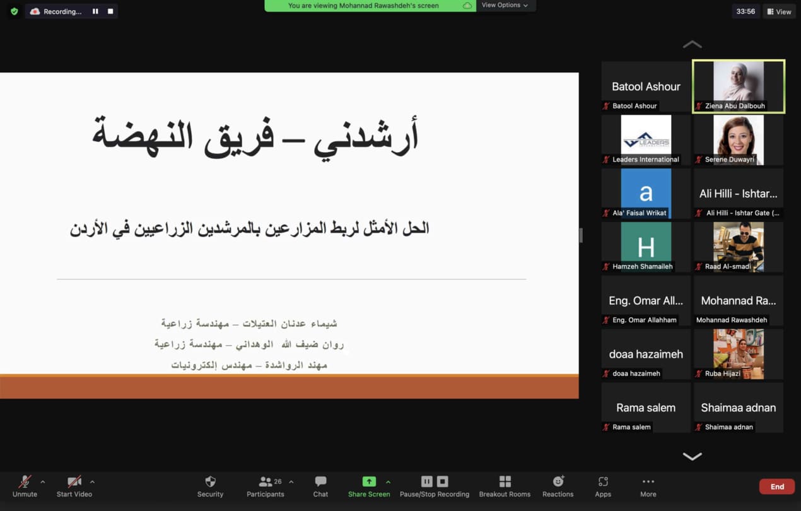Select Shaimaa adnan's participant tile
801x511 pixels.
coord(739,408)
